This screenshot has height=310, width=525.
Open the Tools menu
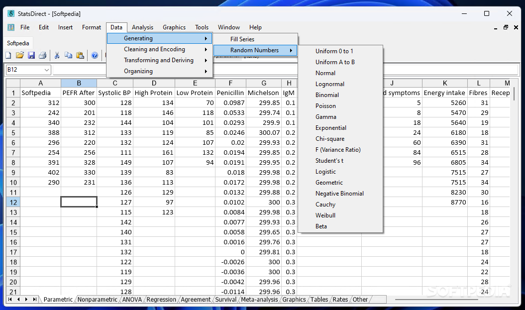point(202,27)
